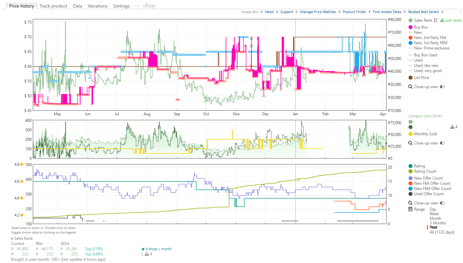The height and width of the screenshot is (263, 463).
Task: Click the blue slash icon at top right
Action: (461, 12)
